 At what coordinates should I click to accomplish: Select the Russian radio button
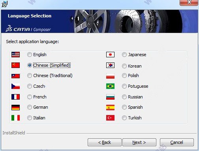click(124, 97)
